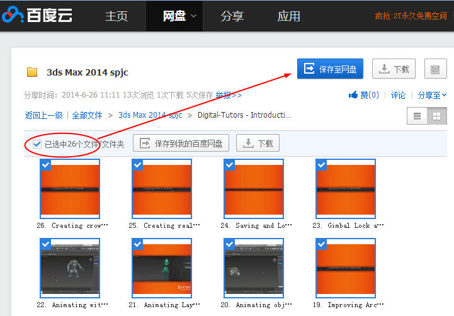Click file name 19. Improving Arc…

point(348,305)
